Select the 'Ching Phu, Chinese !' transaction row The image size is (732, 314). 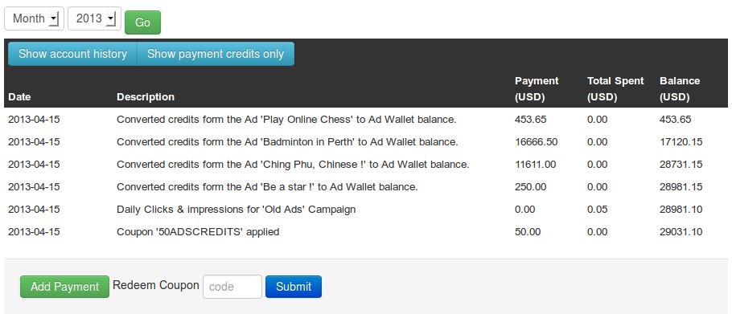(x=366, y=164)
